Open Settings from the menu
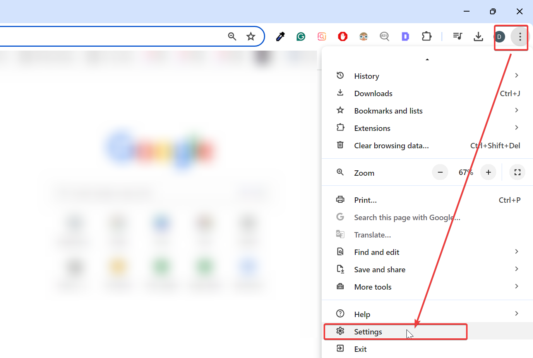This screenshot has height=358, width=533. (368, 332)
